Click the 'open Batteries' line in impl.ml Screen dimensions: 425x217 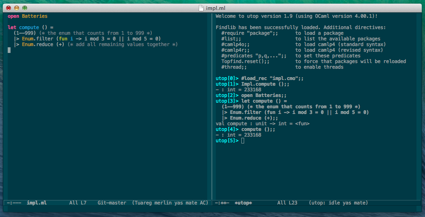click(x=28, y=16)
